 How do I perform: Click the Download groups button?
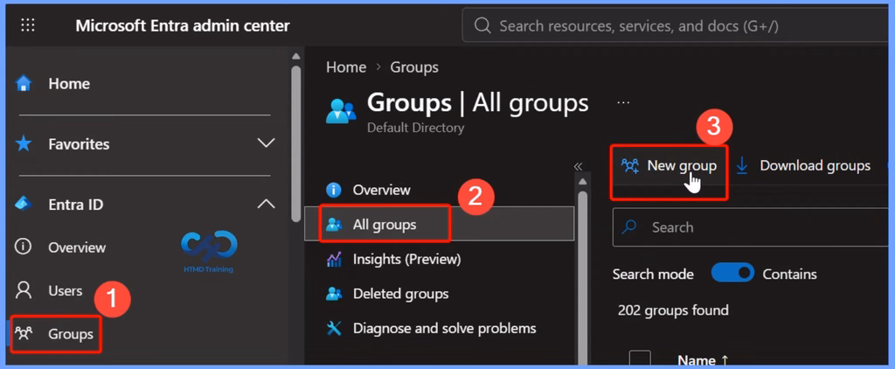[x=803, y=166]
